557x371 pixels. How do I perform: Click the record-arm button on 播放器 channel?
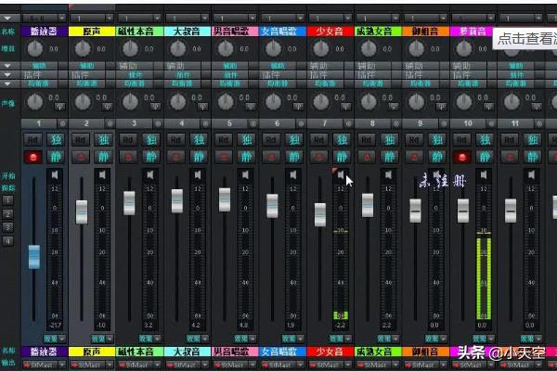[32, 157]
